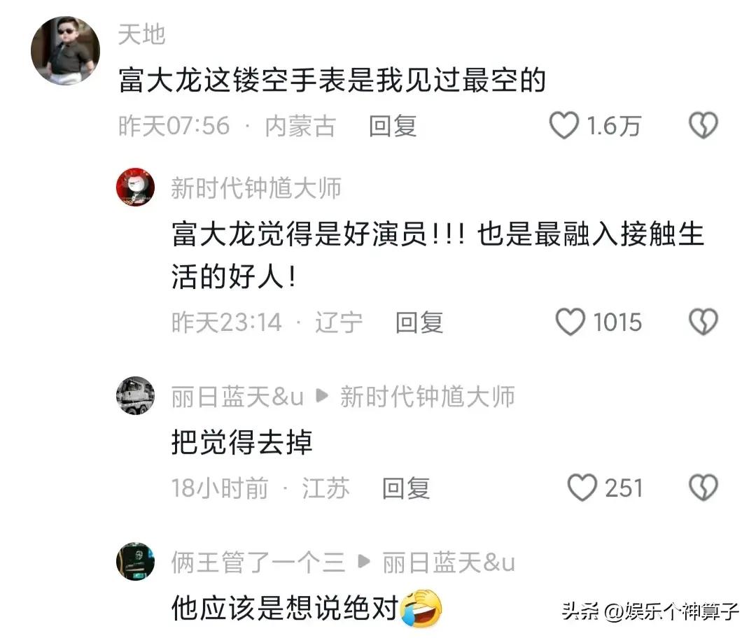
Task: Open username 俩王管了一个三
Action: [258, 562]
